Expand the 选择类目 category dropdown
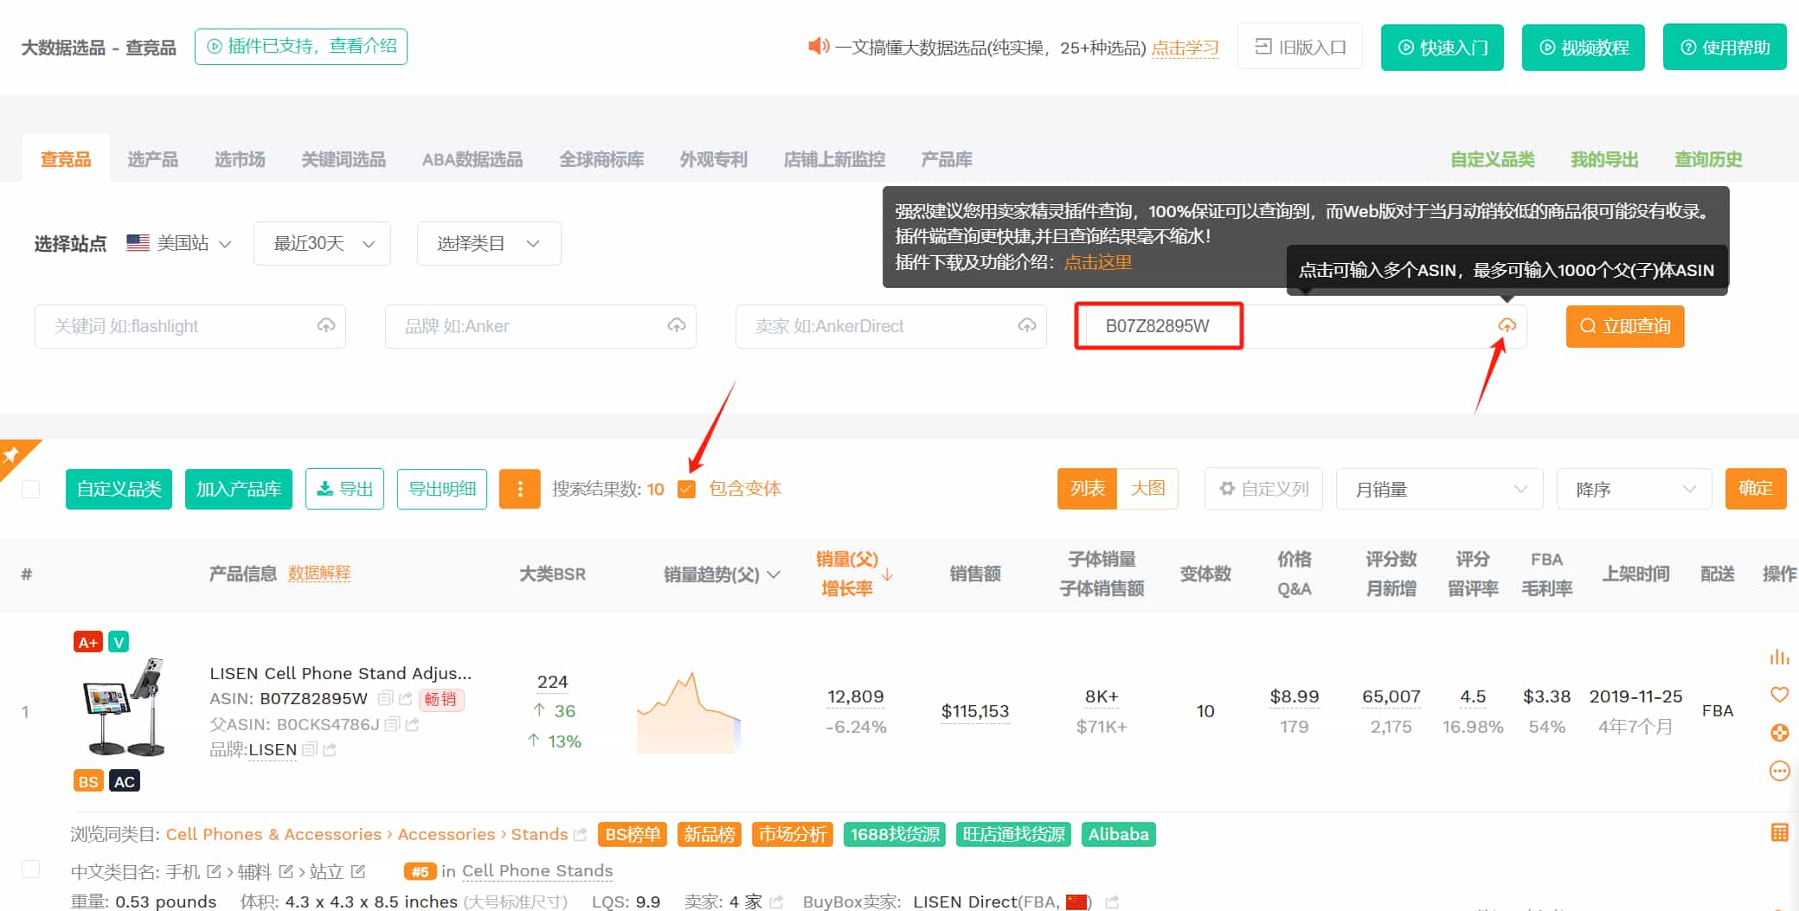This screenshot has width=1799, height=911. [x=488, y=244]
